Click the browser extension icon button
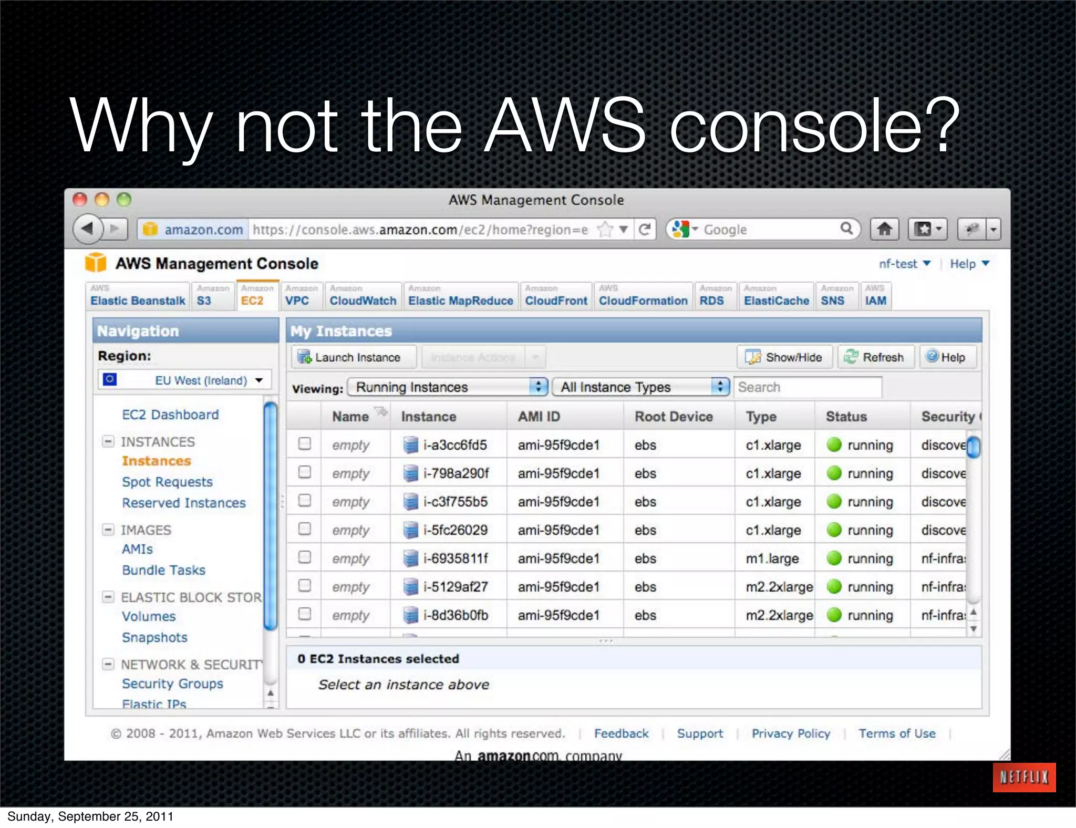This screenshot has height=828, width=1076. tap(972, 229)
